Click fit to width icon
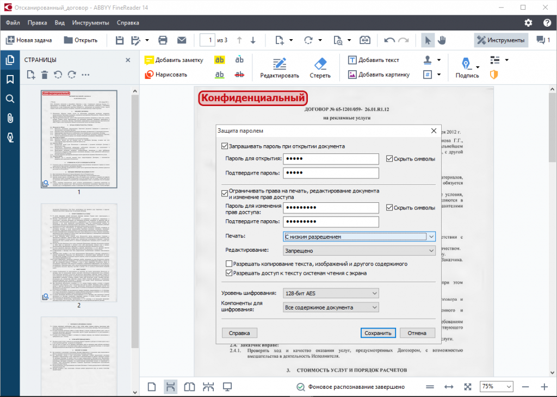 coord(449,387)
